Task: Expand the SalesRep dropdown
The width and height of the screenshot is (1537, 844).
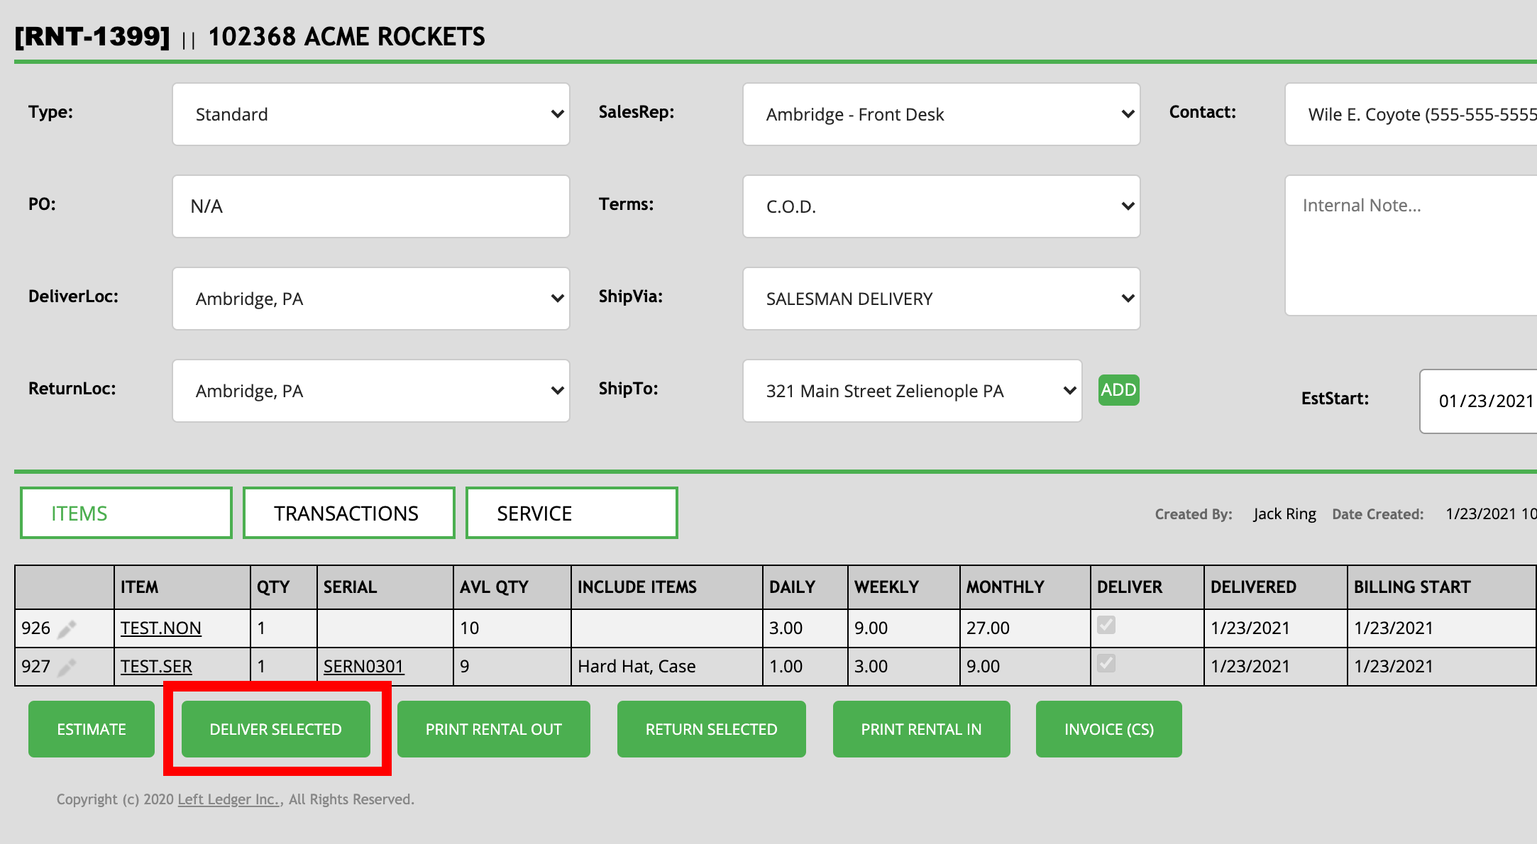Action: [941, 114]
